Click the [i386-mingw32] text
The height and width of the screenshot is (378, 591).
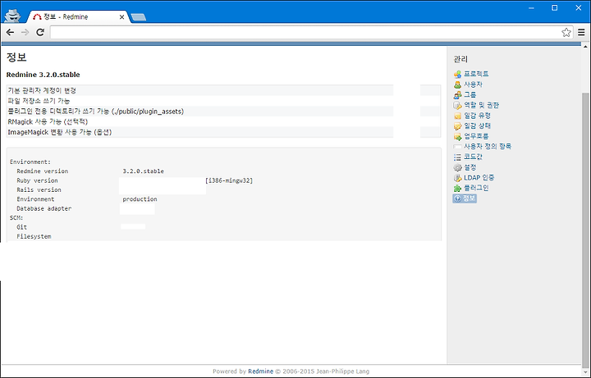coord(229,180)
